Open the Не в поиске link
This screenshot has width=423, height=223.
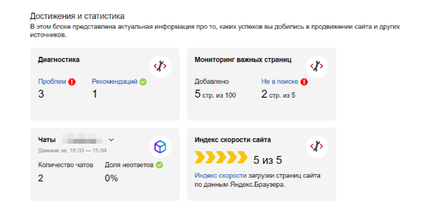pyautogui.click(x=280, y=82)
